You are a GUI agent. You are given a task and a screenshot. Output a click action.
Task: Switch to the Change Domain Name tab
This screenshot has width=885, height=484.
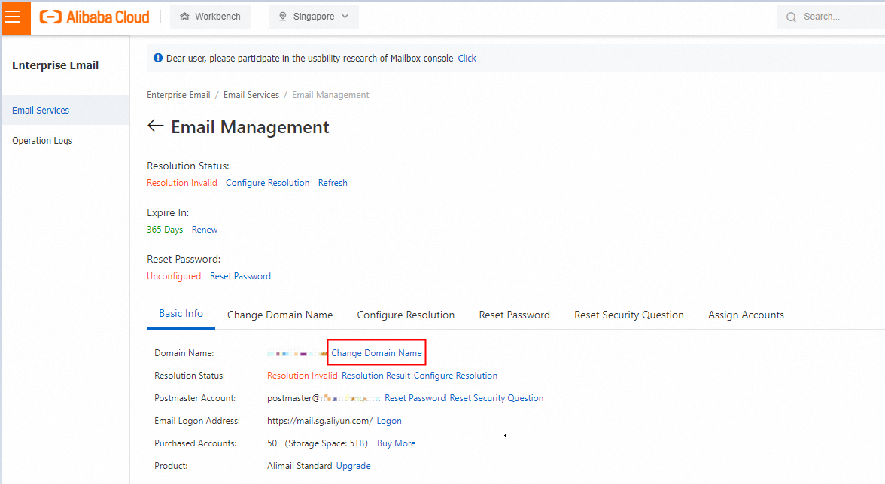point(280,315)
